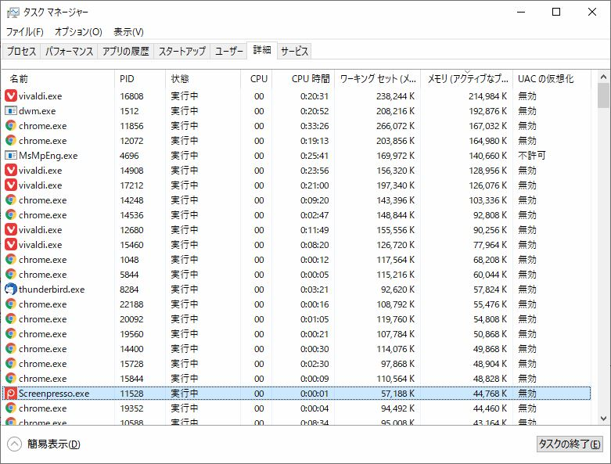Click the chrome.exe icon for PID 14400
The height and width of the screenshot is (464, 611).
(11, 348)
